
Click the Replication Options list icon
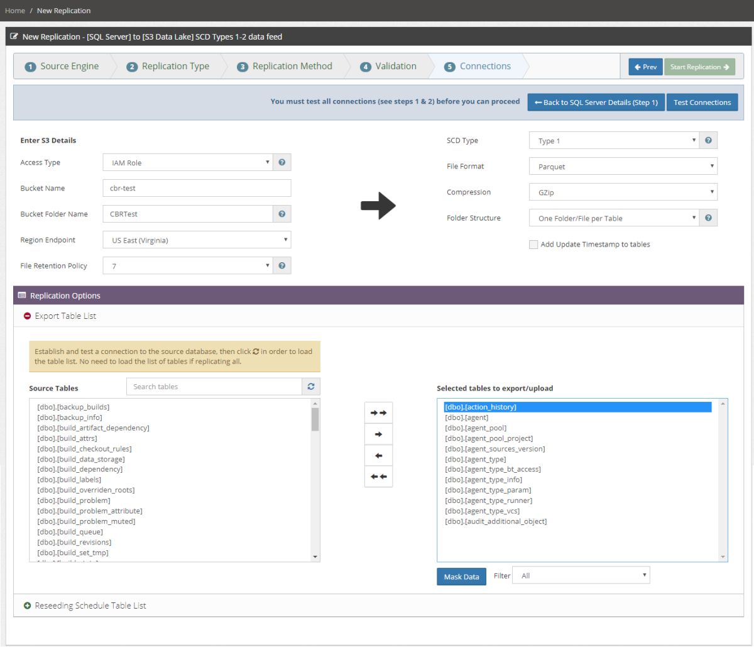click(x=22, y=296)
